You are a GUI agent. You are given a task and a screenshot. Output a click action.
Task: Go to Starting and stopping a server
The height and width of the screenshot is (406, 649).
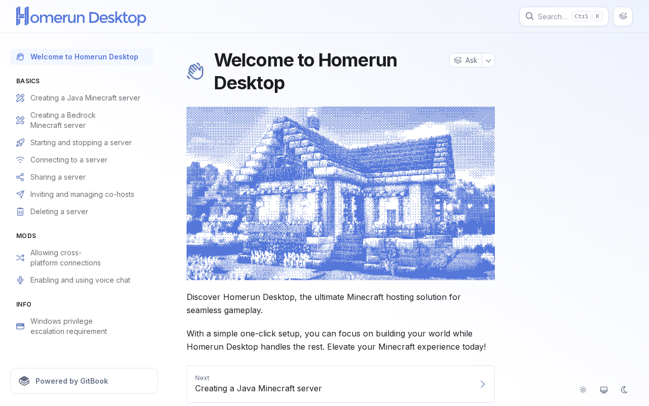(82, 143)
